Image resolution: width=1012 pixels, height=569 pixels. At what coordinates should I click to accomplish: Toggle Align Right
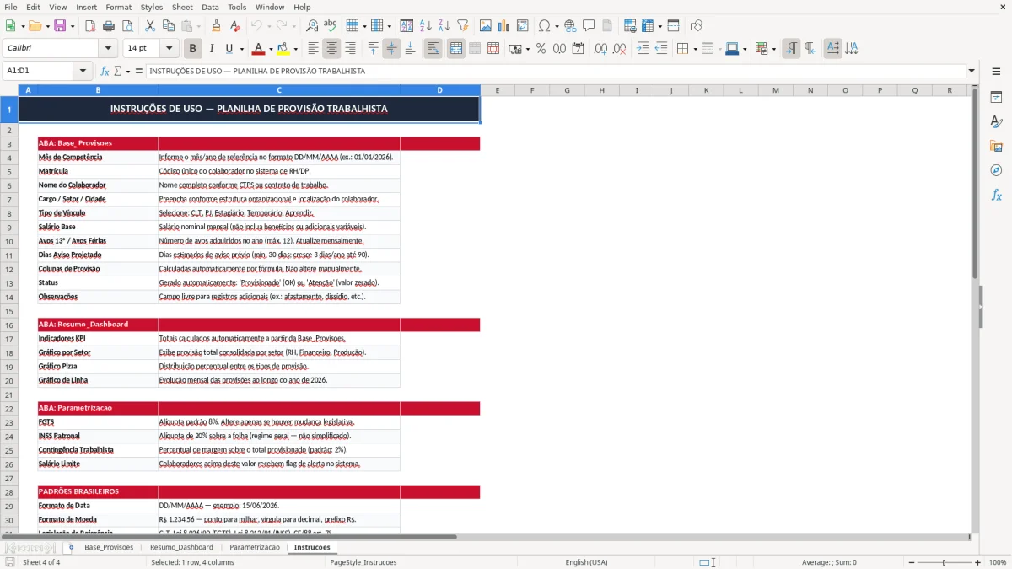[x=350, y=49]
